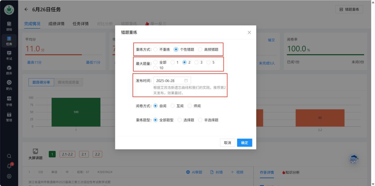Select question 2.1-2.2 tag
Viewport: 375px width, 186px height.
click(68, 154)
